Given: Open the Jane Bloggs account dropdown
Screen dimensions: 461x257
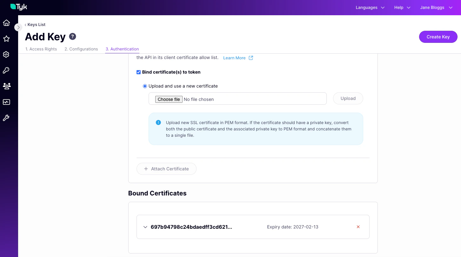Looking at the screenshot, I should 437,7.
